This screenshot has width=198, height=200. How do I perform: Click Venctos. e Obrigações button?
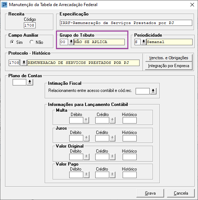pyautogui.click(x=169, y=58)
